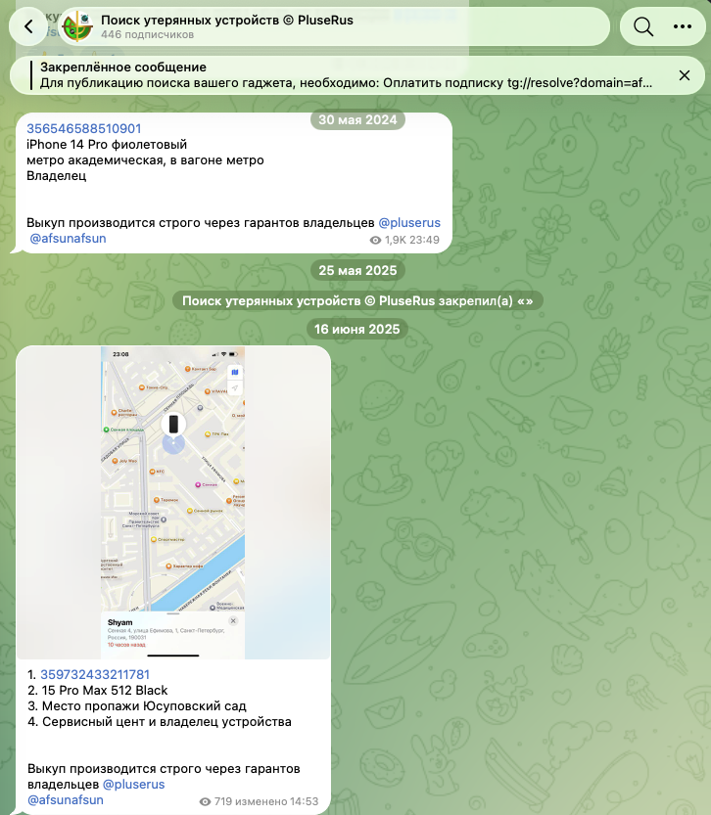
Task: Click the line Место пропажи Юсуповский сад
Action: (x=144, y=705)
